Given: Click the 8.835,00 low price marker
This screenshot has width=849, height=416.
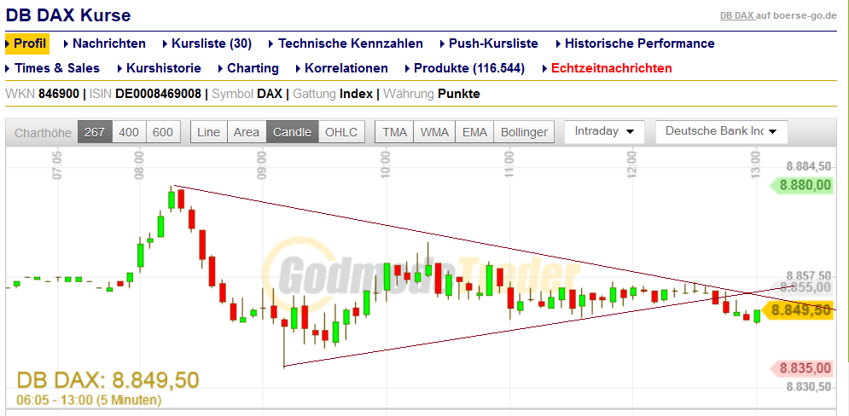Looking at the screenshot, I should tap(801, 368).
